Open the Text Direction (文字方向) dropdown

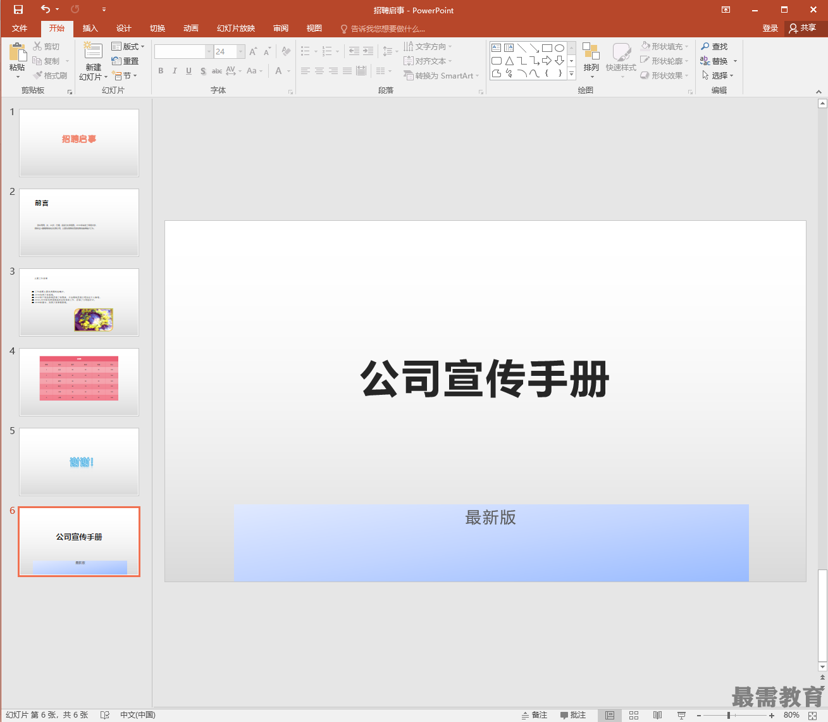pyautogui.click(x=428, y=46)
